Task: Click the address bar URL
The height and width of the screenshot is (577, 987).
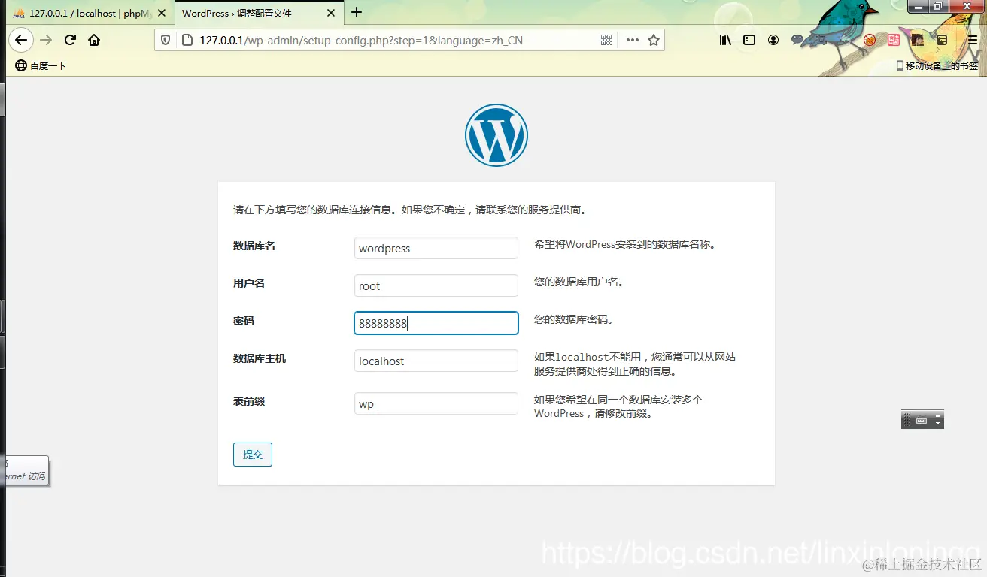Action: coord(361,40)
